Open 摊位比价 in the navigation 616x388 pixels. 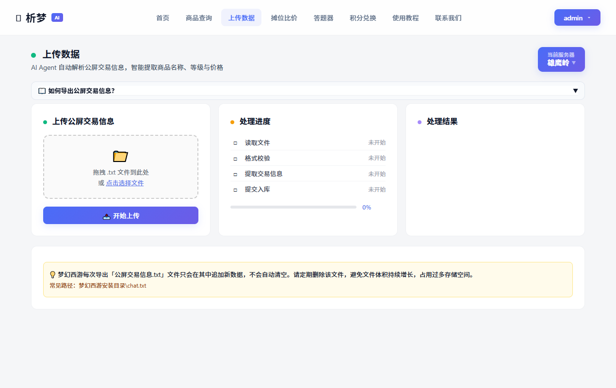pos(284,18)
